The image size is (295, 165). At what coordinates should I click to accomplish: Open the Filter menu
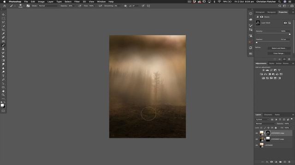pyautogui.click(x=77, y=2)
